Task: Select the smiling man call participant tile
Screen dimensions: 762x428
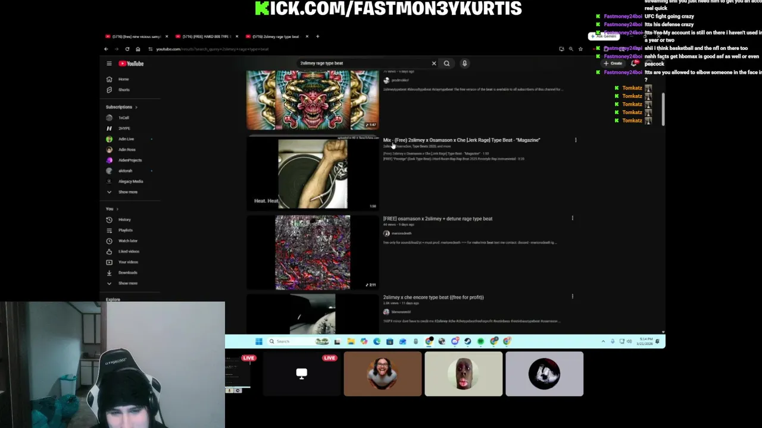Action: coord(382,373)
